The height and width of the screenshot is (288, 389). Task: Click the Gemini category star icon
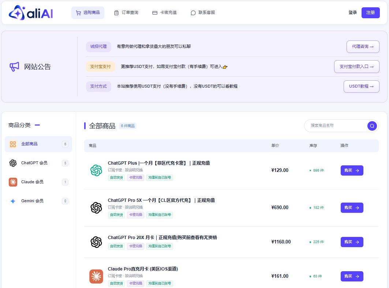pos(13,201)
